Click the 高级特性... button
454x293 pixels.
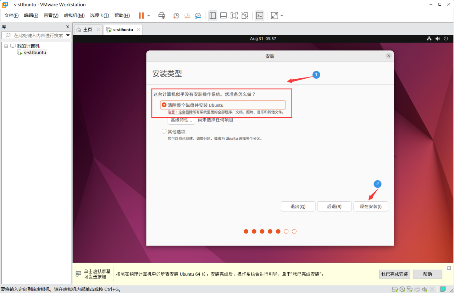coord(181,120)
